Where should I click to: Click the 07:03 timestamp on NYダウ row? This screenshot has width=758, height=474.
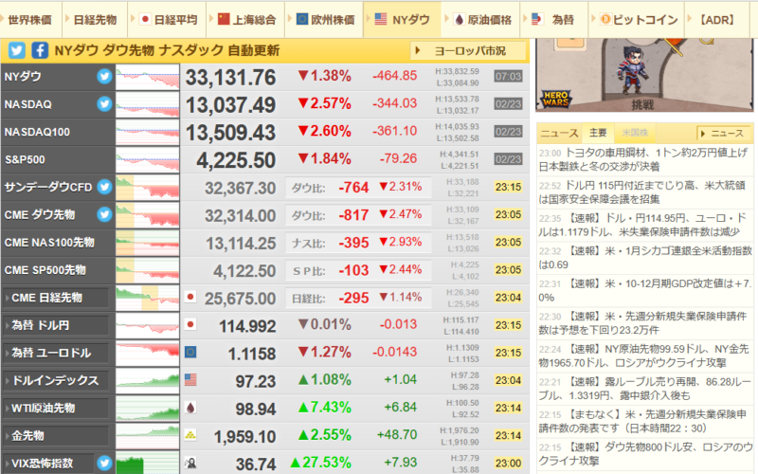[508, 77]
